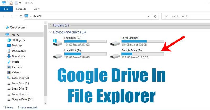Screen dimensions: 210x110
Task: Open the File ribbon tab
Action: [6, 9]
